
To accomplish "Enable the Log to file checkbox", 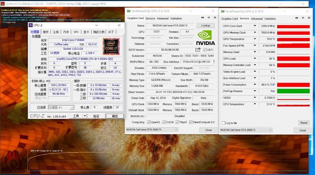I will (224, 123).
